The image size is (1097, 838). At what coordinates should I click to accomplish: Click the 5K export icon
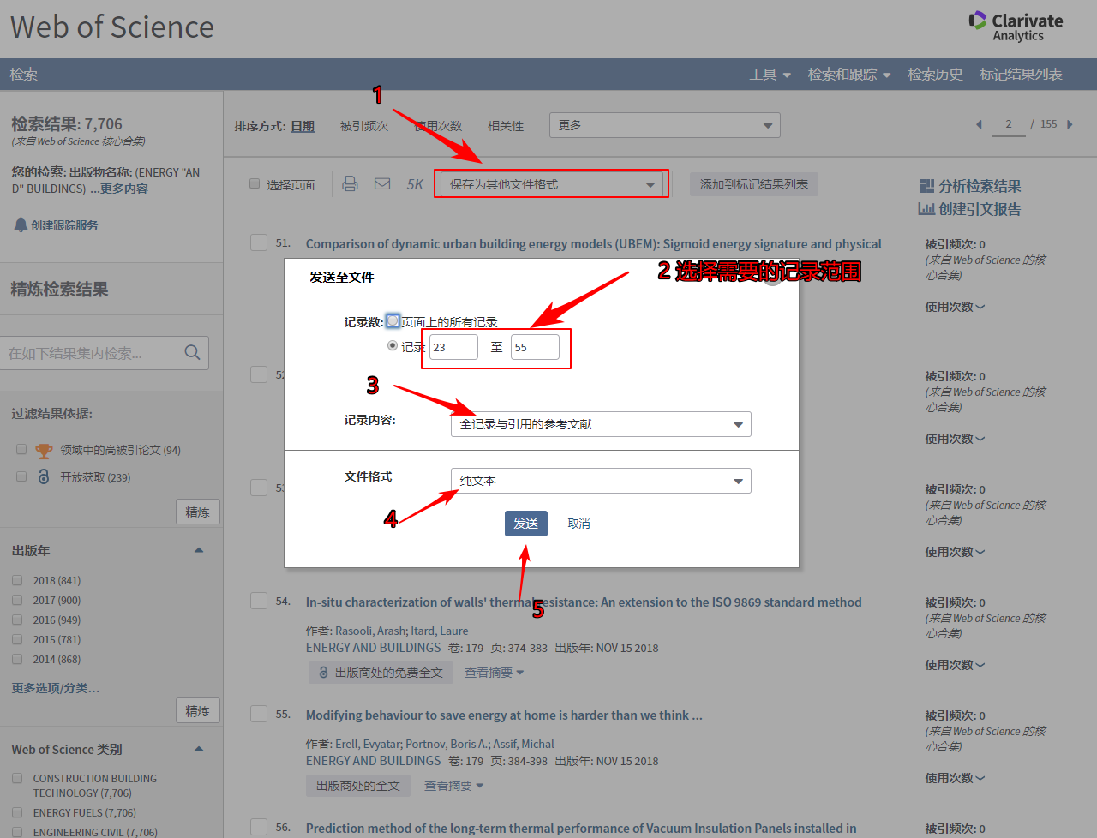coord(415,184)
